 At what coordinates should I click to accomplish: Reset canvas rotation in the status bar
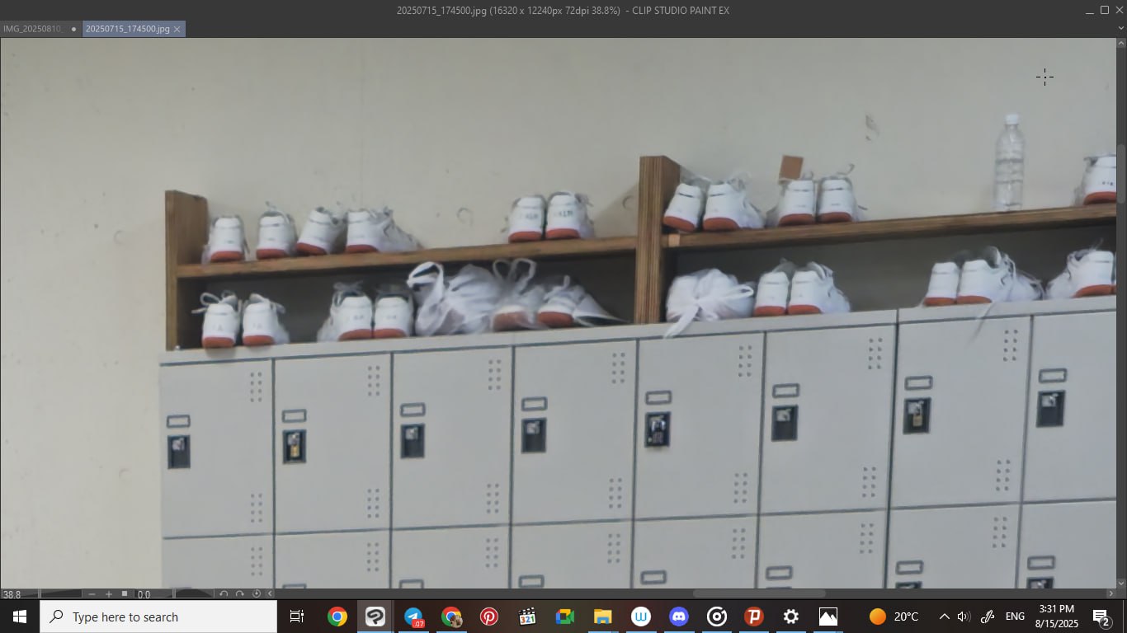[256, 593]
